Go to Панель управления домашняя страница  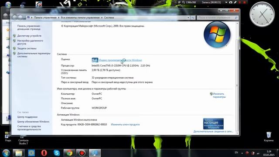29,27
